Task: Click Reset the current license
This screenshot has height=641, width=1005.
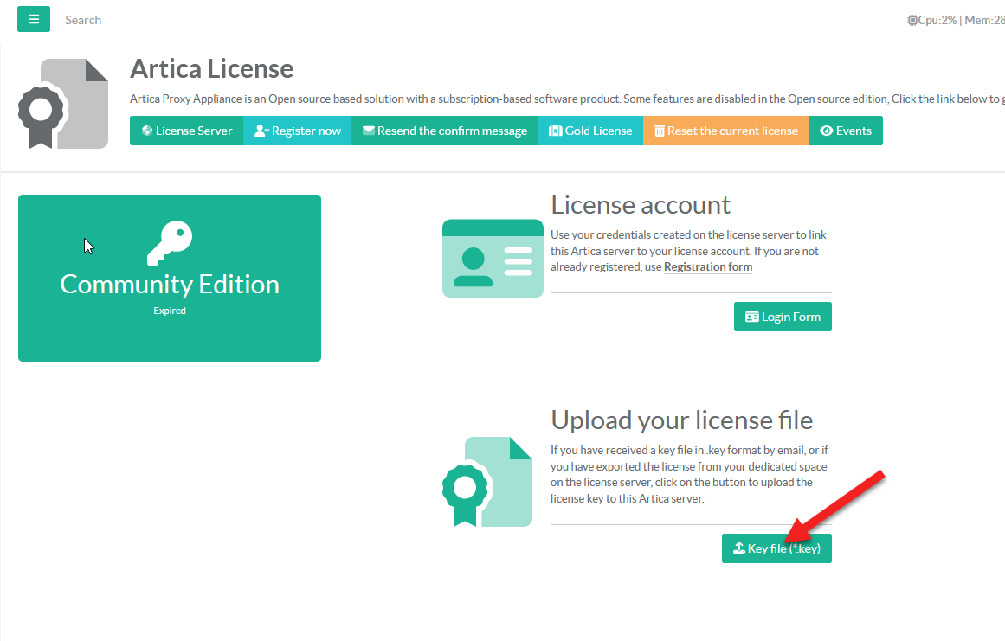Action: click(725, 131)
